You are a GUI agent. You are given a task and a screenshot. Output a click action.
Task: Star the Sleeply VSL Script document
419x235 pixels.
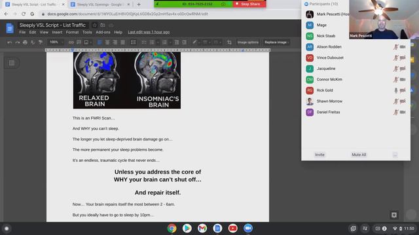point(94,25)
